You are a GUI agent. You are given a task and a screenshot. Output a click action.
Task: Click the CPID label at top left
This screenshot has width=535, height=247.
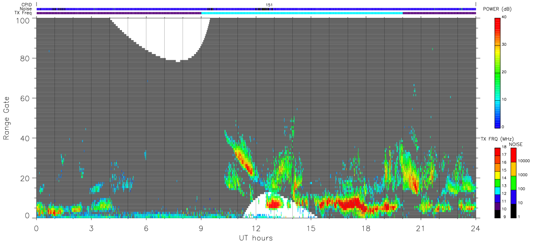pyautogui.click(x=26, y=5)
